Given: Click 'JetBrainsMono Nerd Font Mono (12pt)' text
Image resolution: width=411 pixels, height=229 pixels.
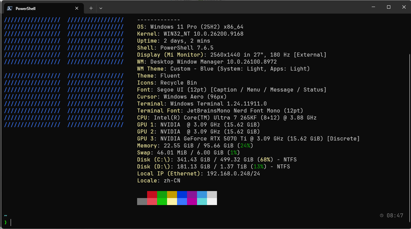Looking at the screenshot, I should click(x=245, y=111).
